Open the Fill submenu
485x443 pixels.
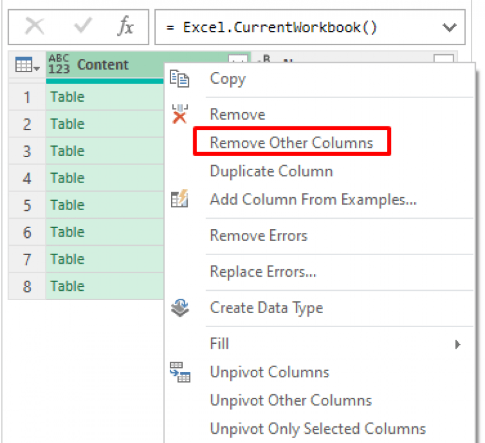(319, 344)
